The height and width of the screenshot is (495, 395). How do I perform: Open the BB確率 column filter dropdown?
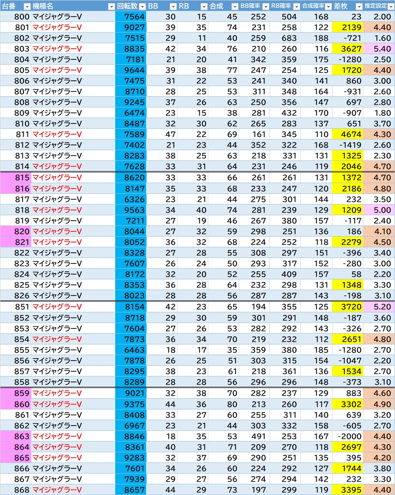266,6
